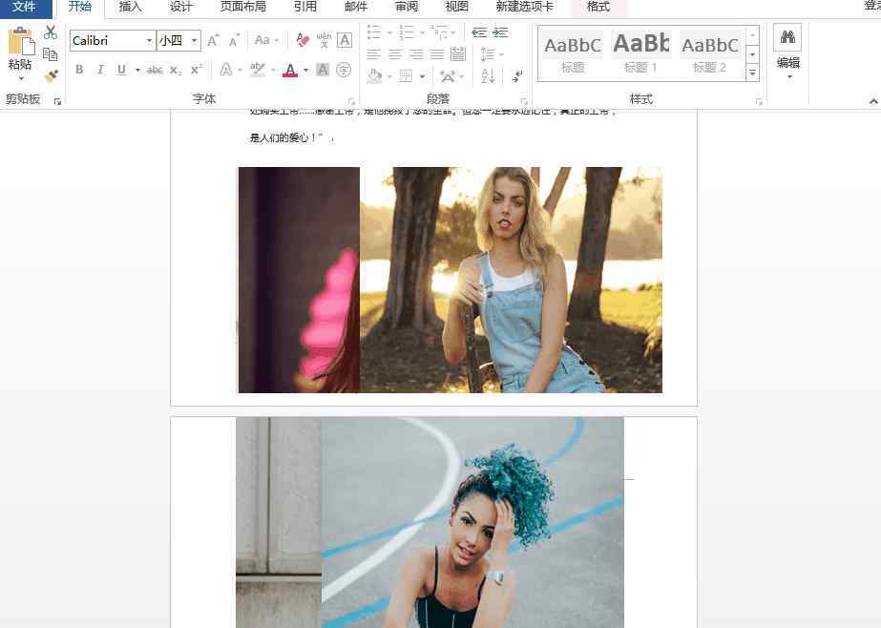Viewport: 881px width, 628px height.
Task: Expand the paste options arrow under 粘贴
Action: tap(21, 78)
